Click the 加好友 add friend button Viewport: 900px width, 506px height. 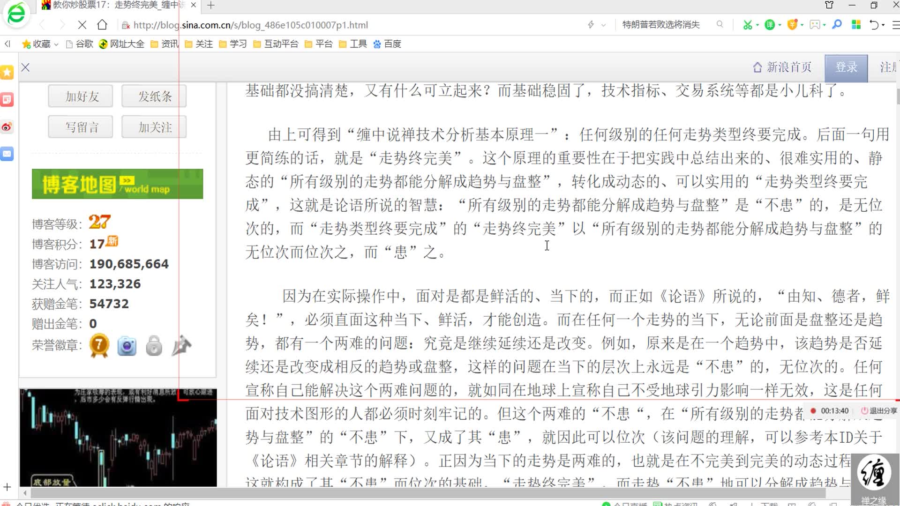(80, 96)
